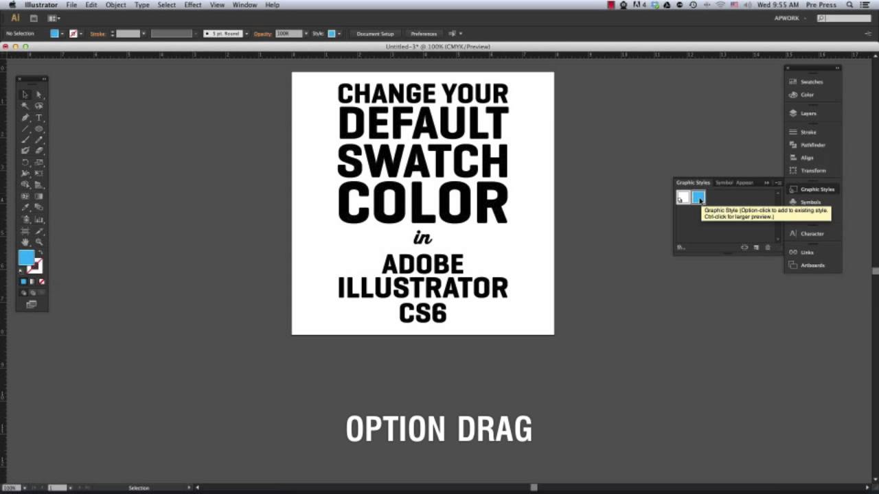Select the Ellipse shape tool
879x494 pixels.
tap(38, 128)
